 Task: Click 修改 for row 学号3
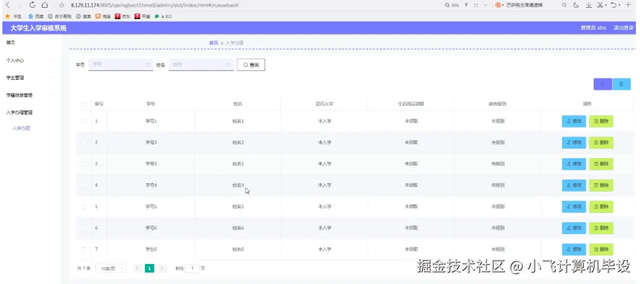[x=574, y=164]
